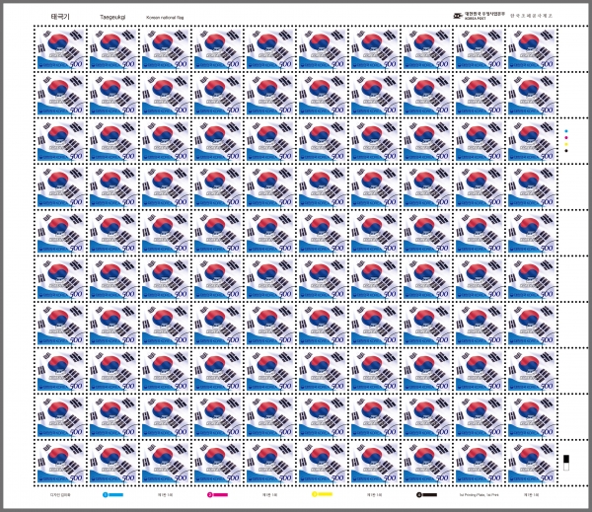
Task: Select the magenta color bar in bottom margin
Action: pos(220,494)
